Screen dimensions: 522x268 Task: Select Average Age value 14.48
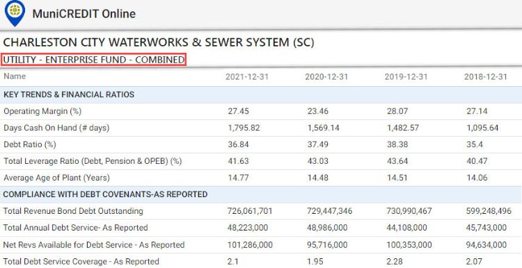pos(318,178)
